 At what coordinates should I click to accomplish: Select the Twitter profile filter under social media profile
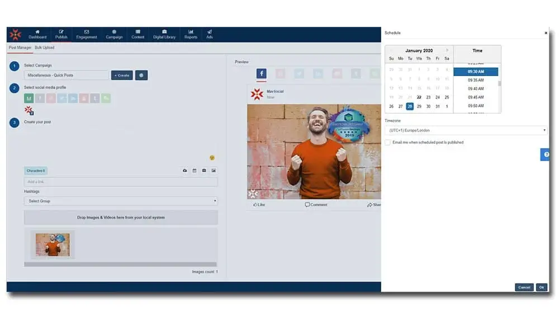click(62, 98)
